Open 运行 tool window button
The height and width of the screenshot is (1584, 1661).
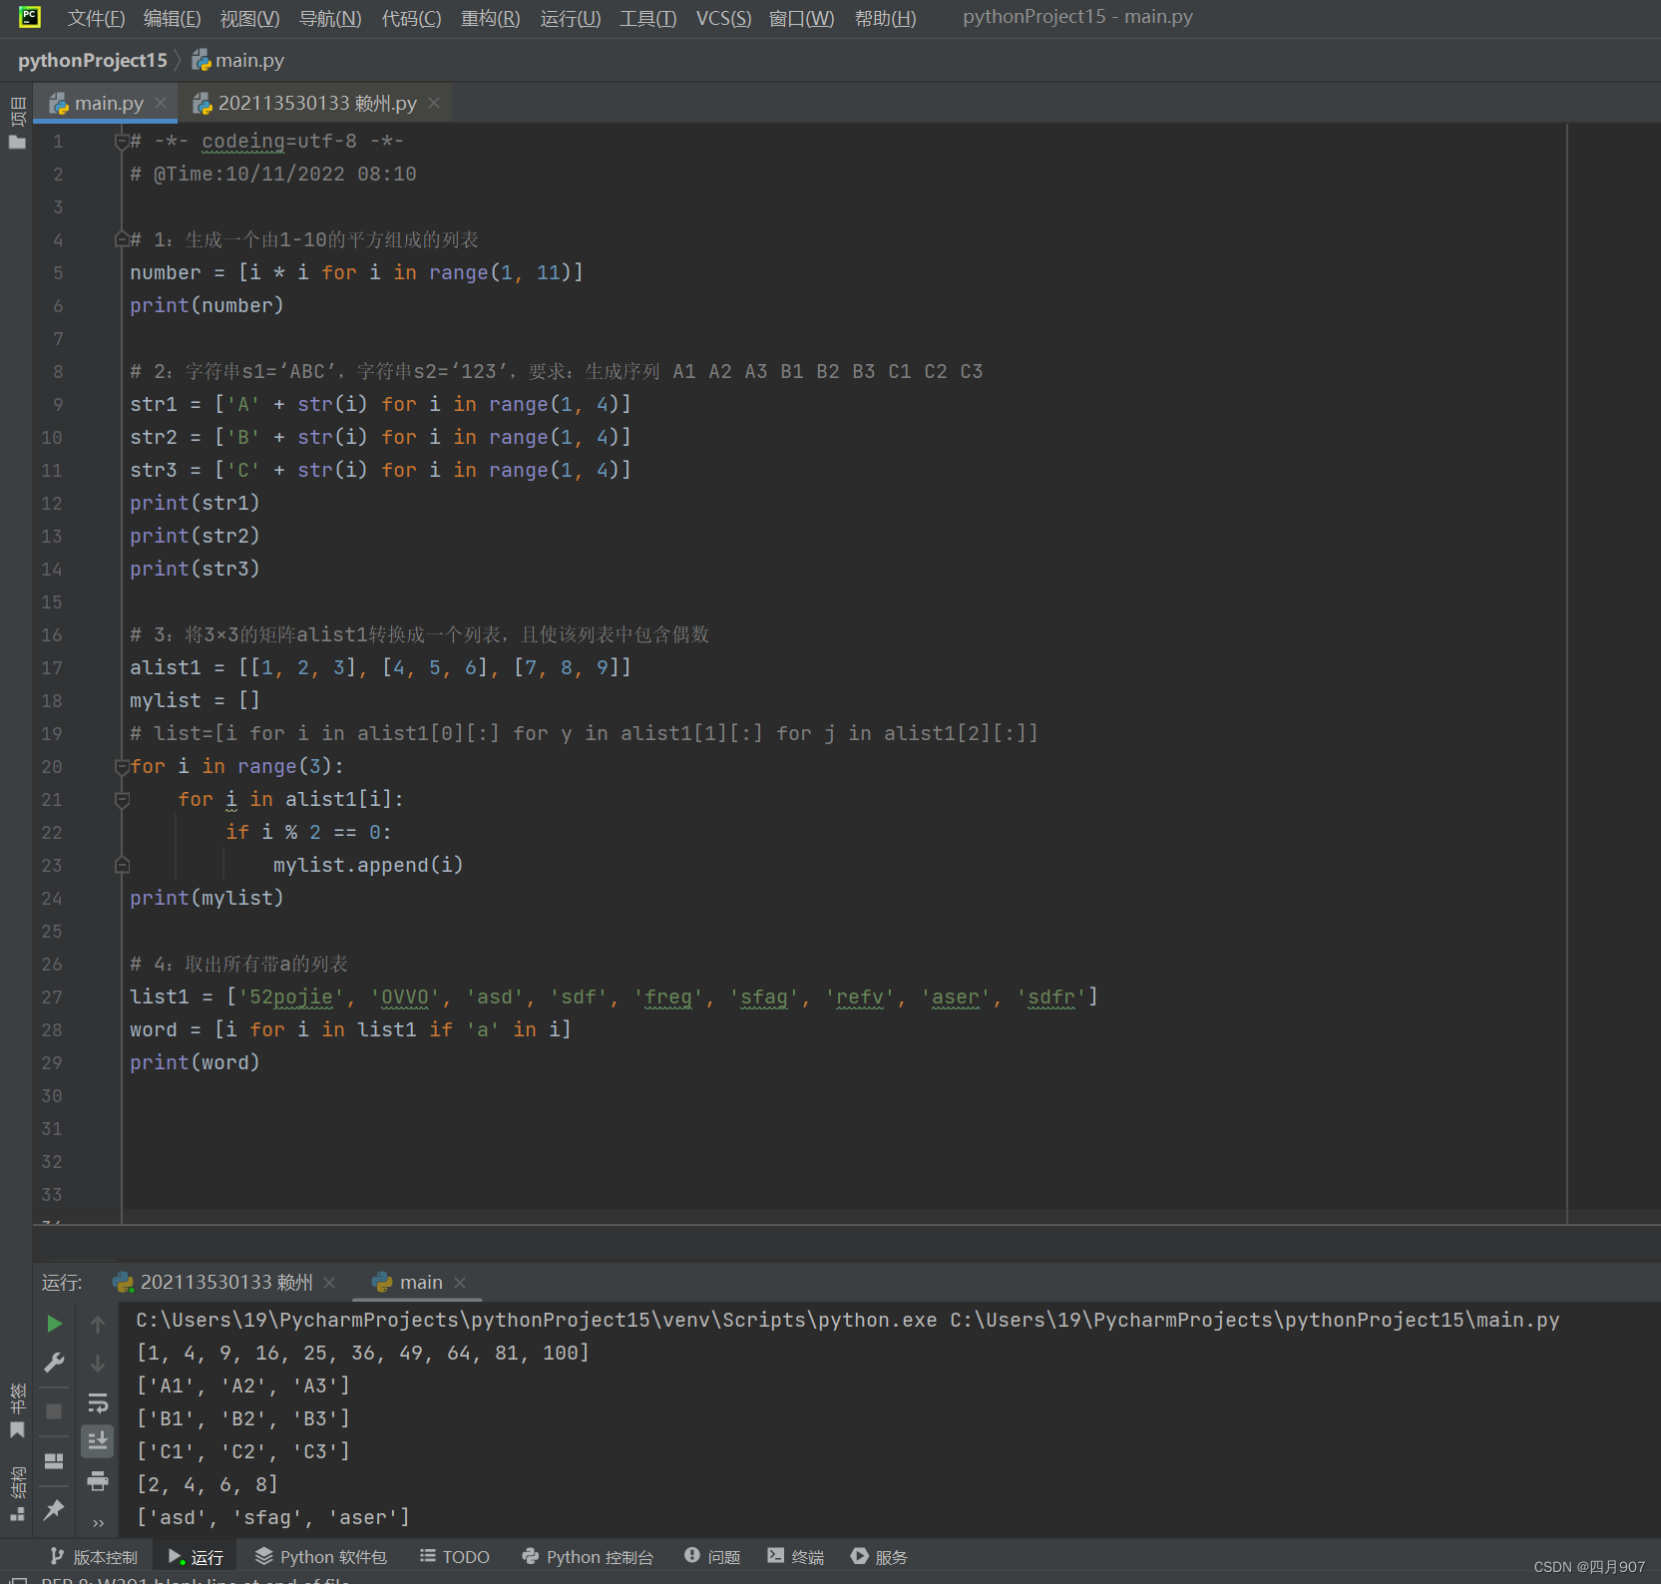[196, 1557]
